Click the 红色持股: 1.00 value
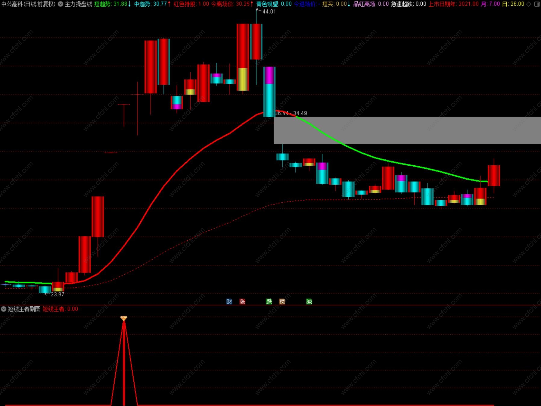This screenshot has height=406, width=541. (191, 4)
